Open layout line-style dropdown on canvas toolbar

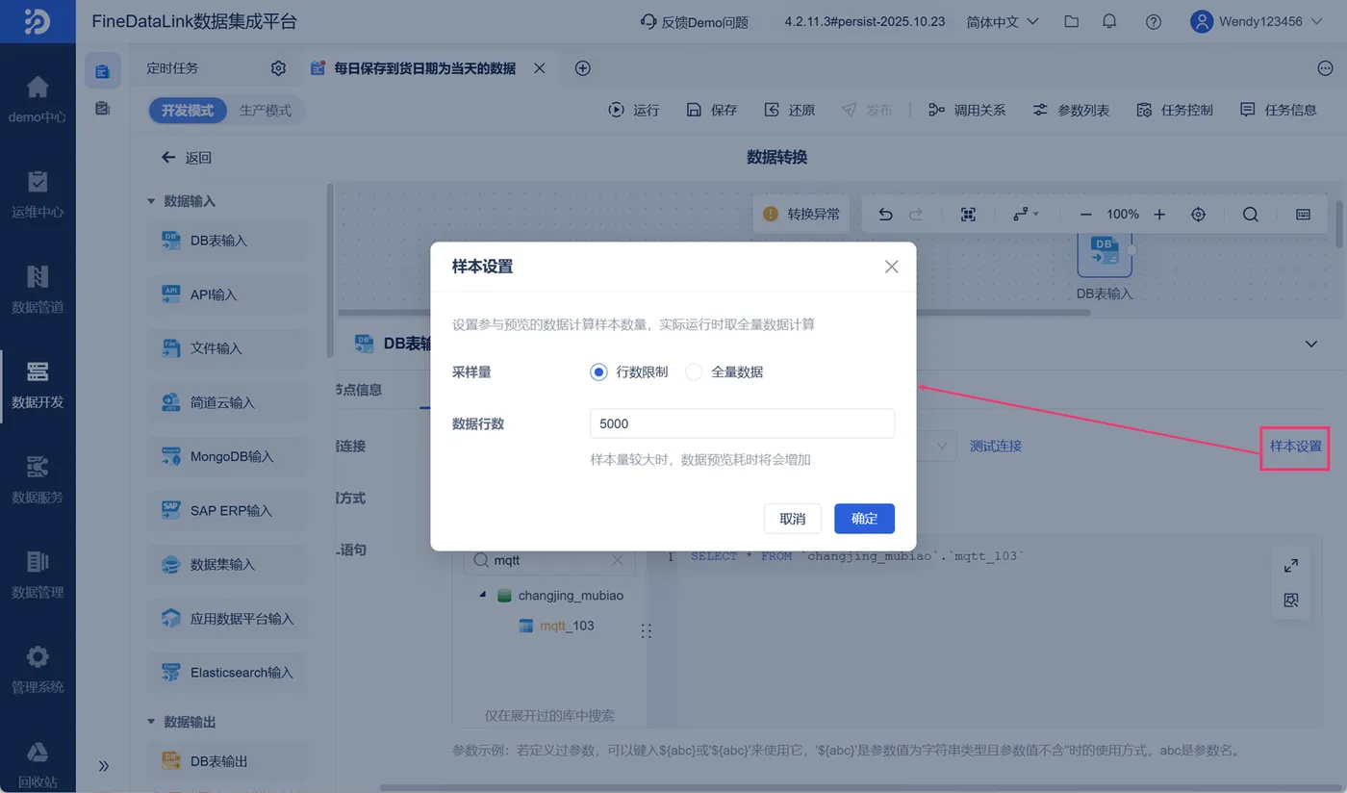tap(1026, 215)
